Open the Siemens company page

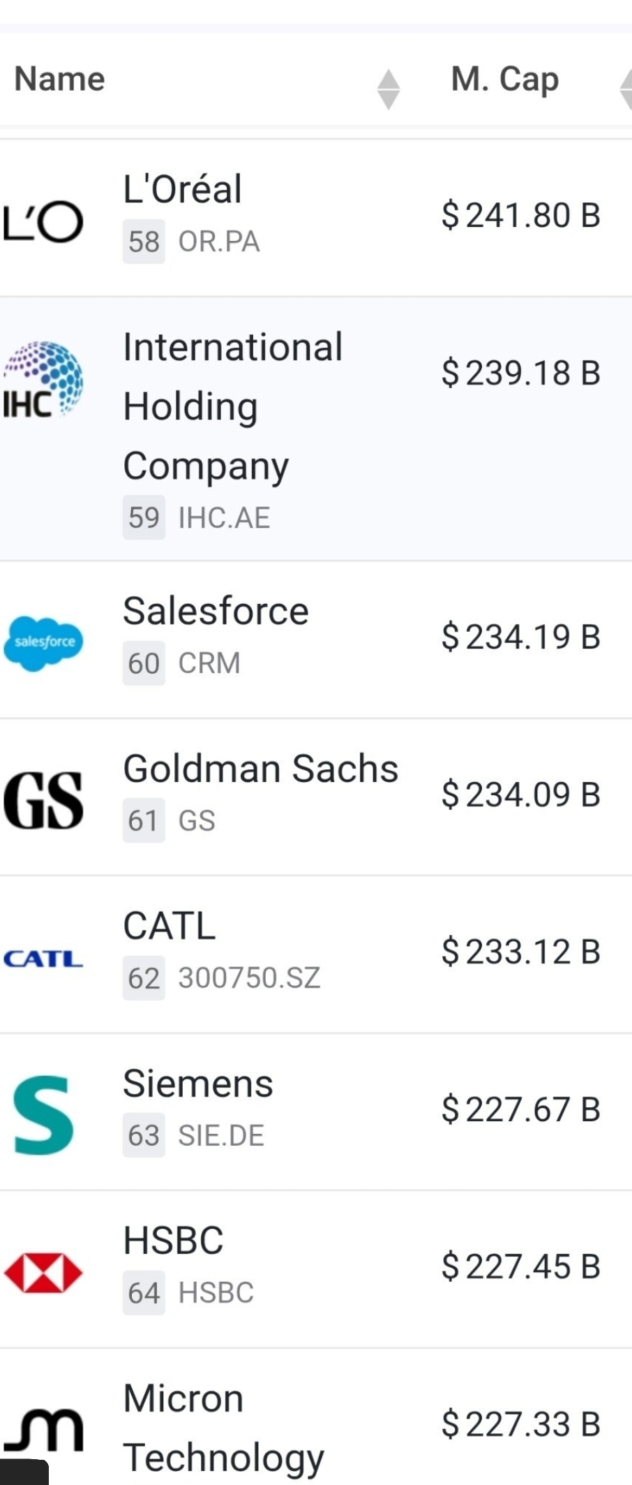[198, 1084]
